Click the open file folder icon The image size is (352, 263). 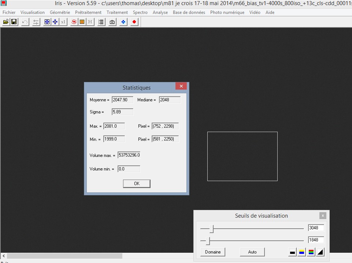click(6, 22)
